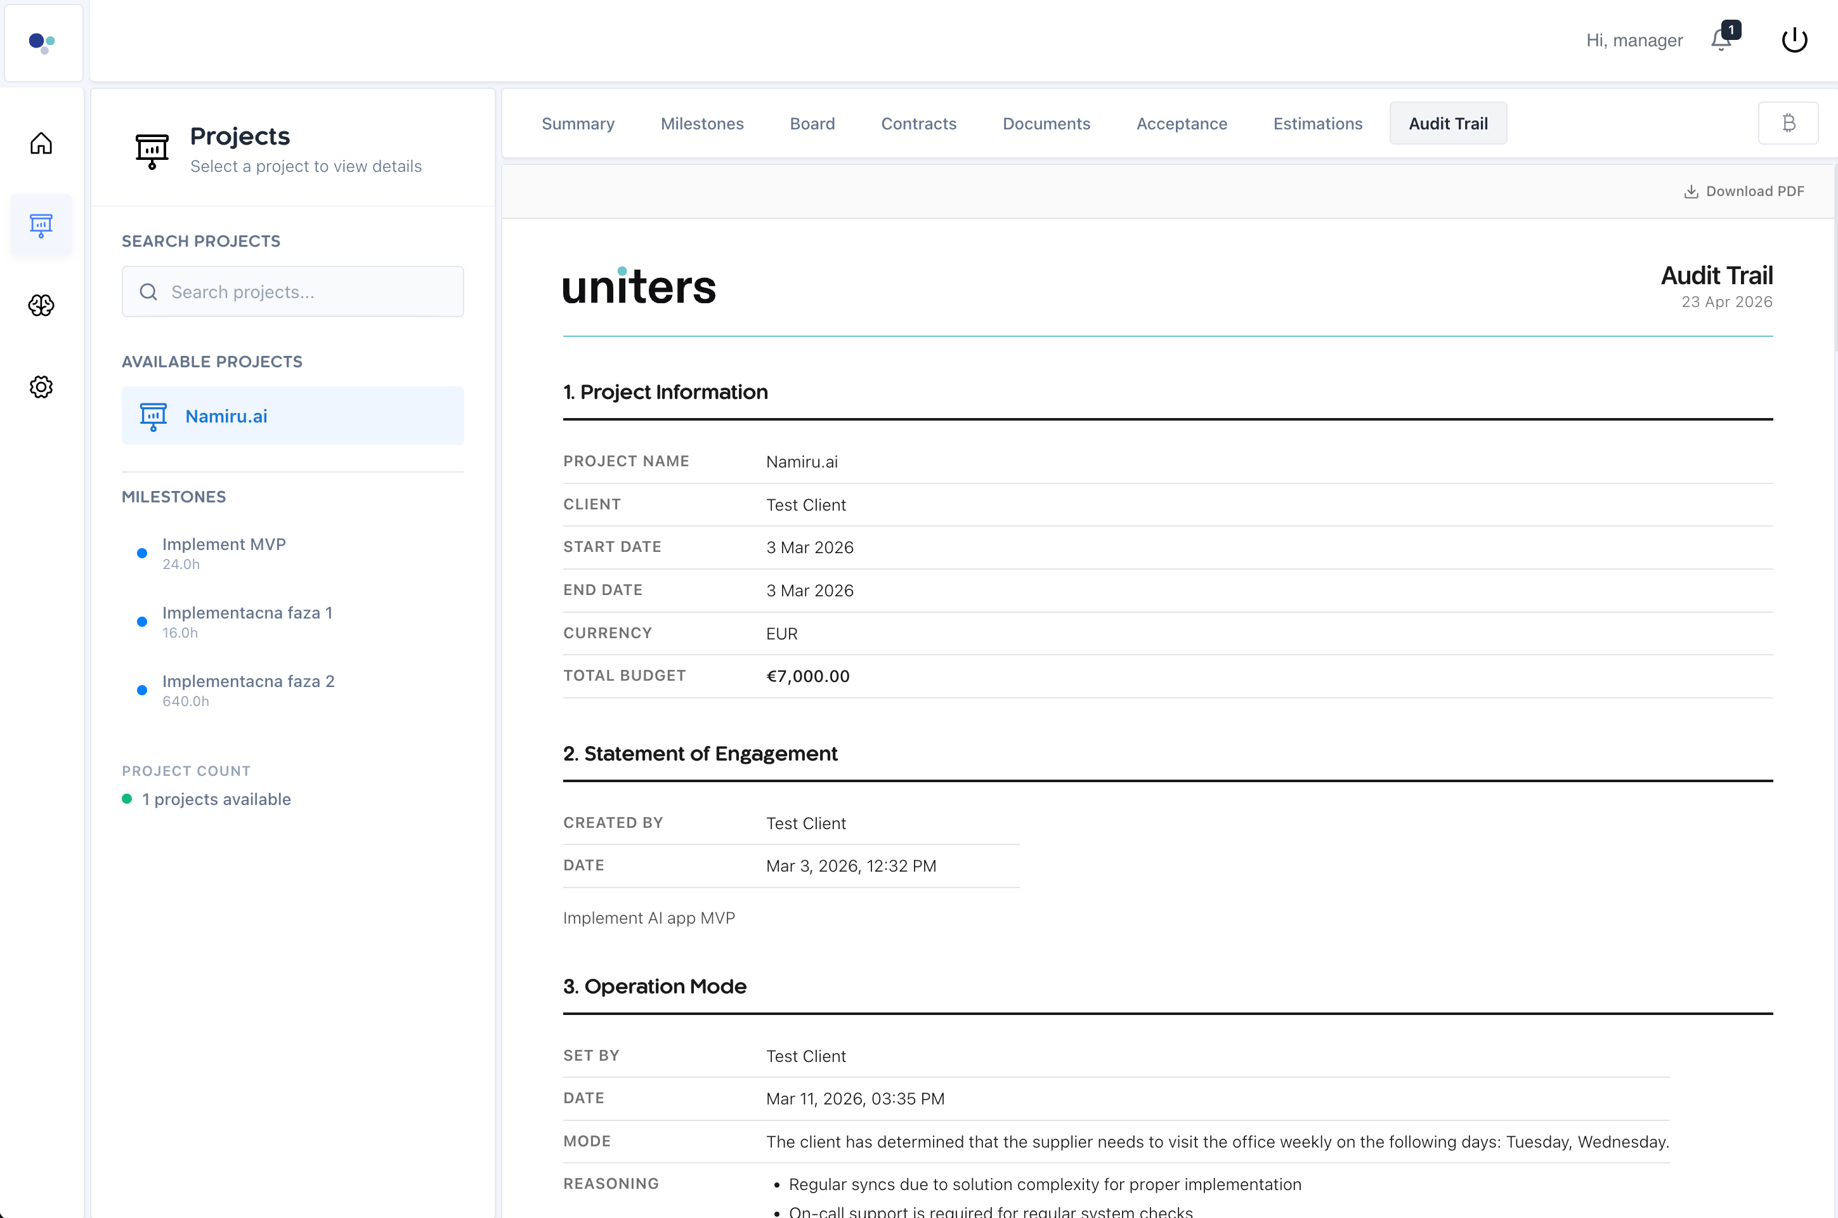Open the Contracts tab
Viewport: 1838px width, 1218px height.
point(918,124)
